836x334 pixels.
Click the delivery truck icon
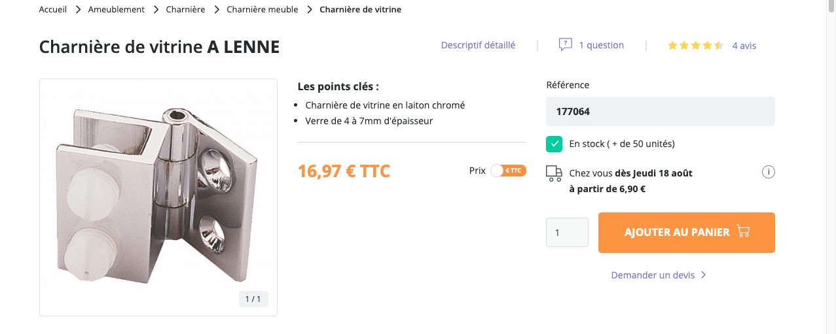(x=554, y=173)
